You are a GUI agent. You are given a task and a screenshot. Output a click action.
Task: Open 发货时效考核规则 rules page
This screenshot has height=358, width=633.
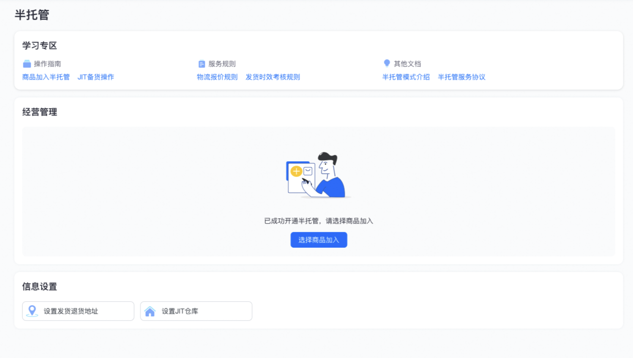point(273,77)
